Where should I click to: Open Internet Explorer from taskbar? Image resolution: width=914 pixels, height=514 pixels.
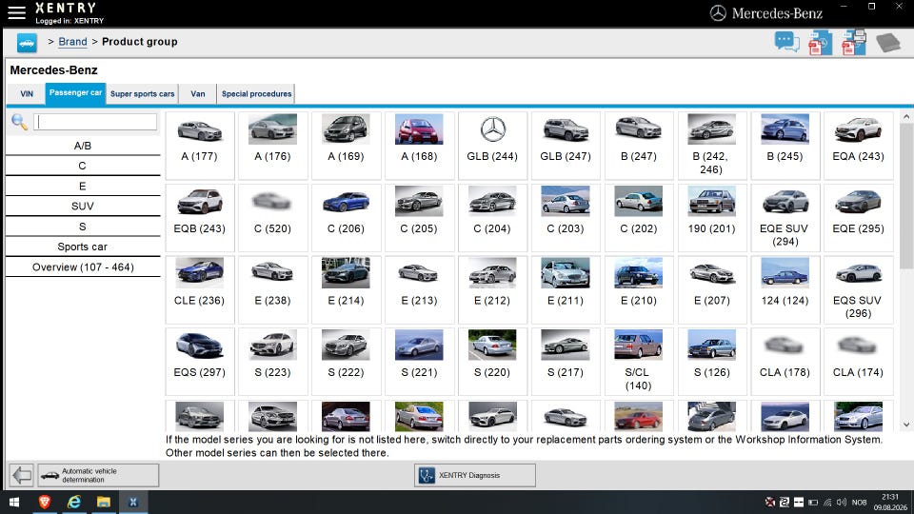point(74,502)
